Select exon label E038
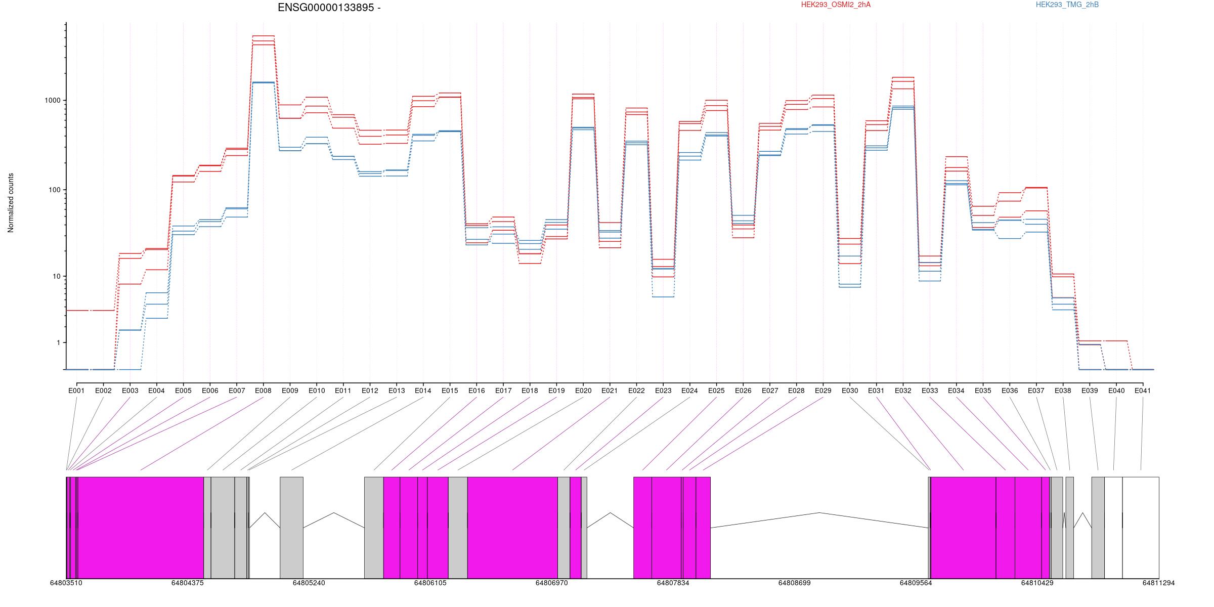 pyautogui.click(x=1063, y=391)
